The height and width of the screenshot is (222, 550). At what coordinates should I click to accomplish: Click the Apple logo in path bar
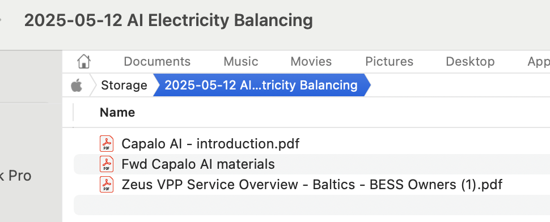[77, 85]
